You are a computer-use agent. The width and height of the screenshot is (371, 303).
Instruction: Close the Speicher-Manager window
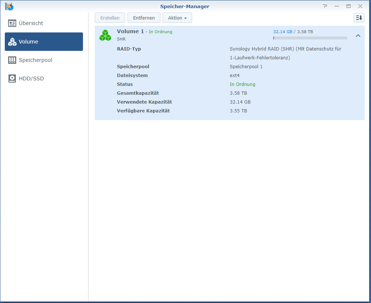360,6
